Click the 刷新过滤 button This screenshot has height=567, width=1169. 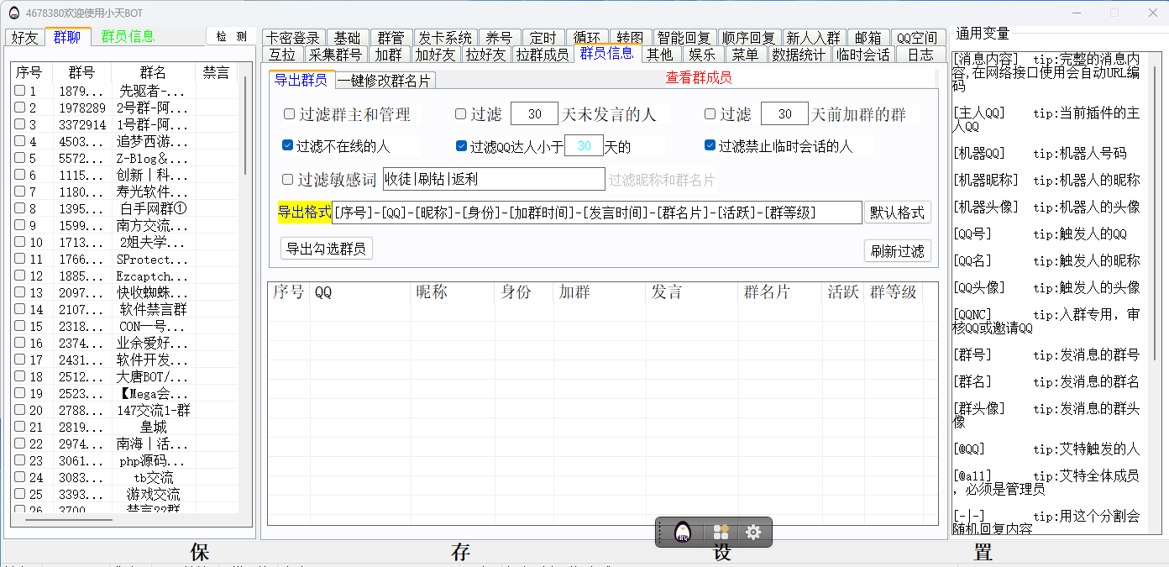click(897, 251)
